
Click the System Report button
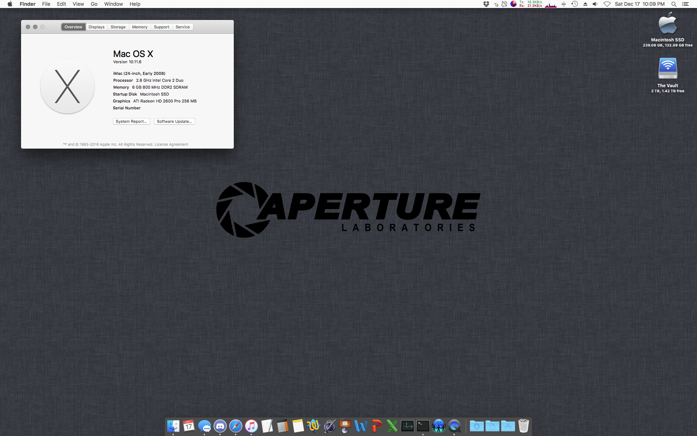[x=131, y=121]
